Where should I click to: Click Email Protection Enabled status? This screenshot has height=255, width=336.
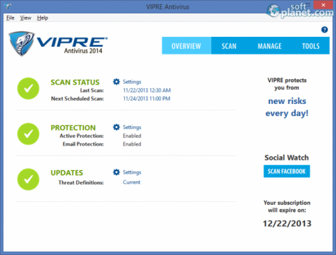pos(132,144)
